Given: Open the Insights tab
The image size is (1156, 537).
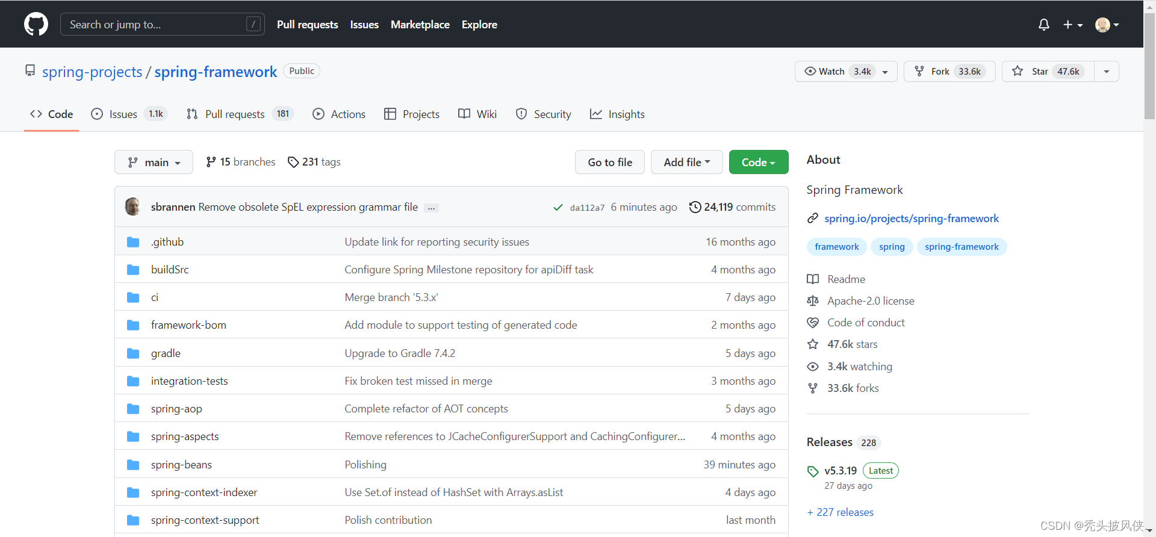Looking at the screenshot, I should 617,114.
